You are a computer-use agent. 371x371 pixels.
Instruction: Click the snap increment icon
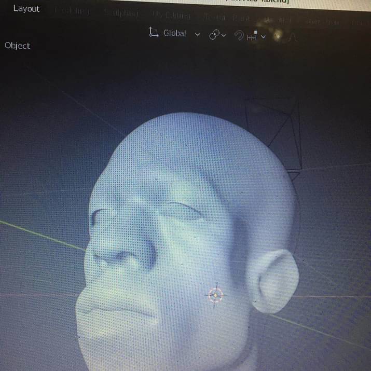click(x=254, y=35)
